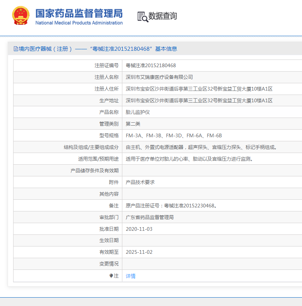Click the 其他内容 label
The height and width of the screenshot is (306, 302).
coord(109,194)
